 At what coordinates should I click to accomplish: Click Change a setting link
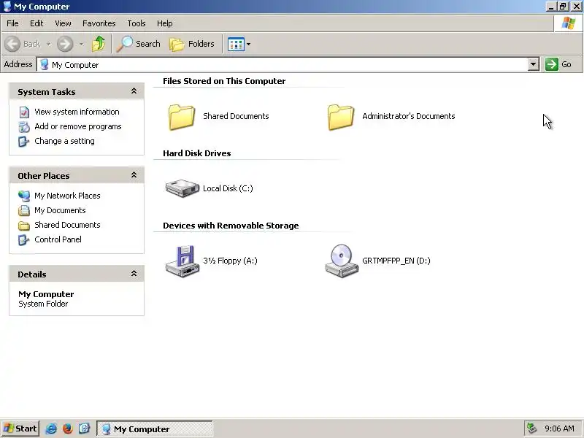pos(64,141)
